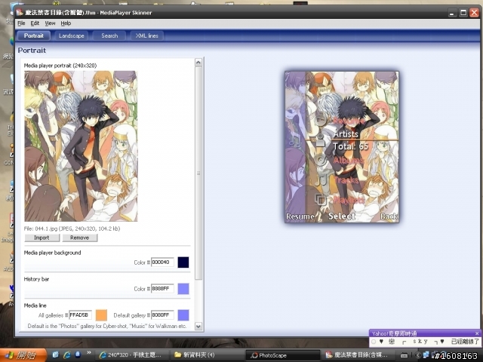Select the media player portrait image thumbnail
The height and width of the screenshot is (362, 483).
point(81,146)
